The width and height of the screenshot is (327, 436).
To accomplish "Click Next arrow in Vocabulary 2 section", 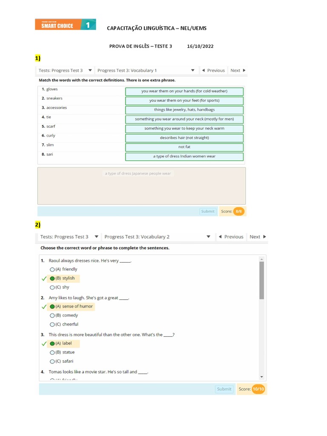I will coord(264,237).
